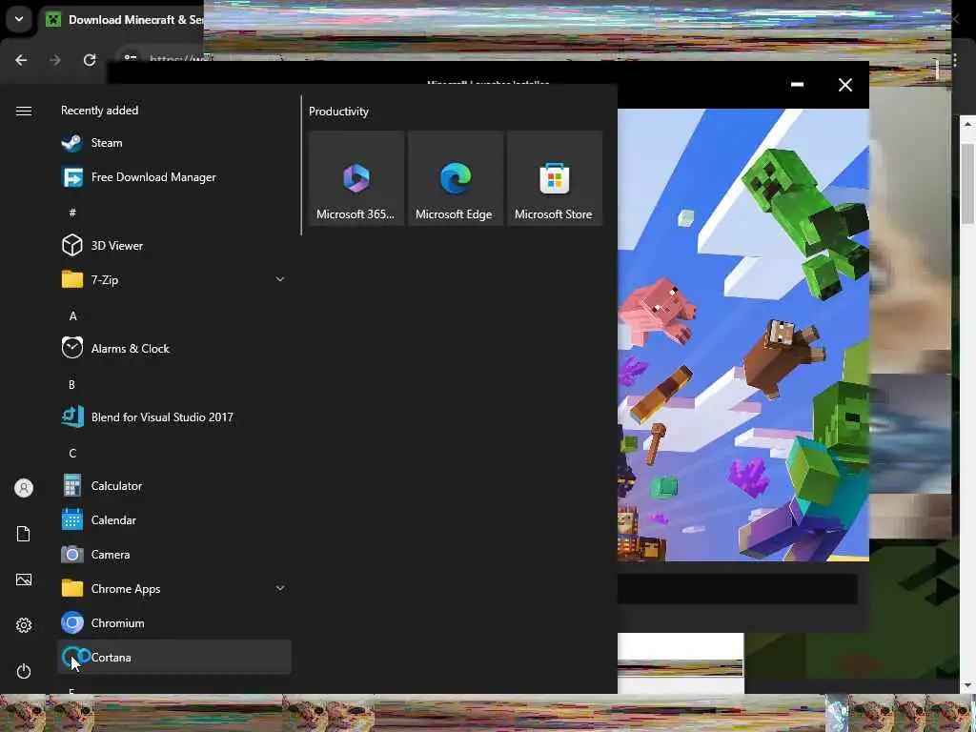
Task: Switch to Download Minecraft browser tab
Action: [125, 20]
